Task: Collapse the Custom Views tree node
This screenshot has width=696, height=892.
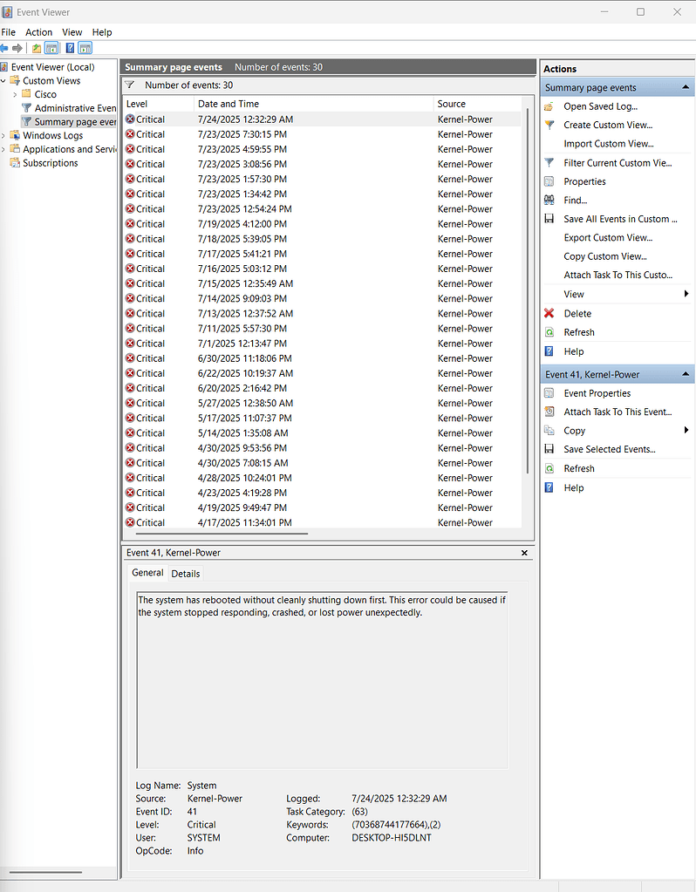Action: (3, 81)
